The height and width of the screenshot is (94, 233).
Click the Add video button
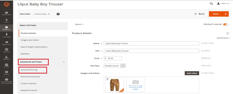click(192, 73)
